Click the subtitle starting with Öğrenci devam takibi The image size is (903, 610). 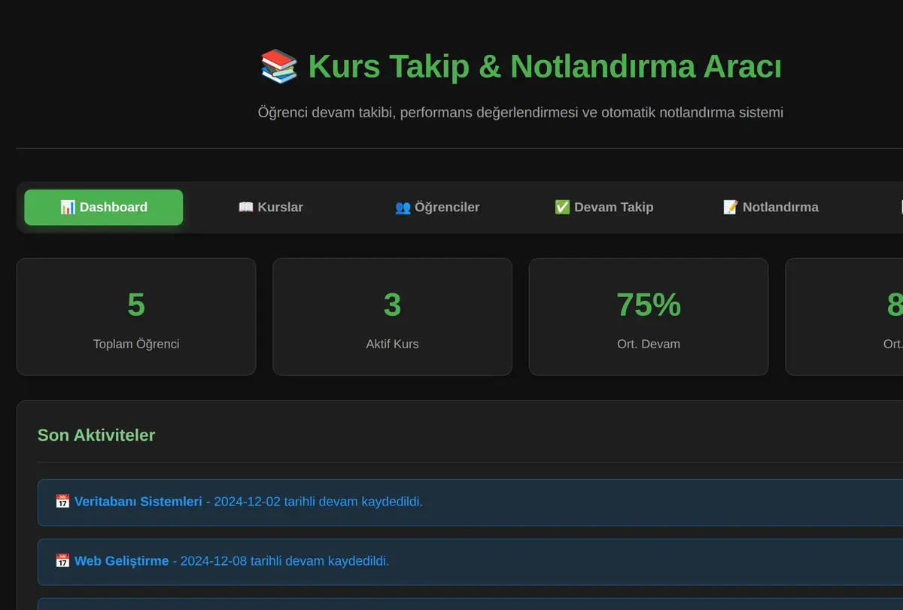pyautogui.click(x=521, y=112)
